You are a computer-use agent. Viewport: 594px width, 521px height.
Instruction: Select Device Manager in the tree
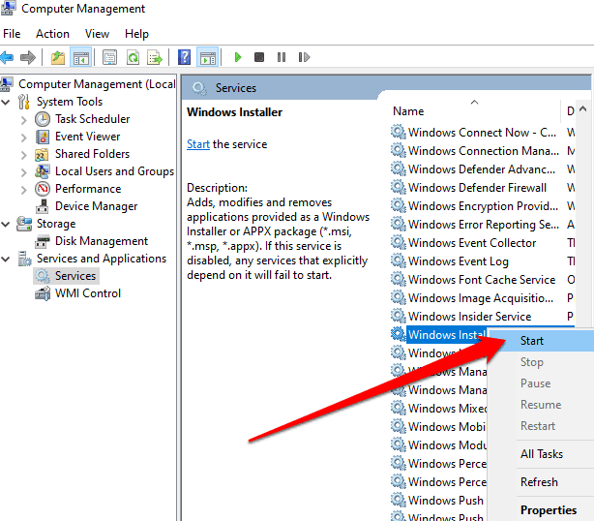click(96, 206)
